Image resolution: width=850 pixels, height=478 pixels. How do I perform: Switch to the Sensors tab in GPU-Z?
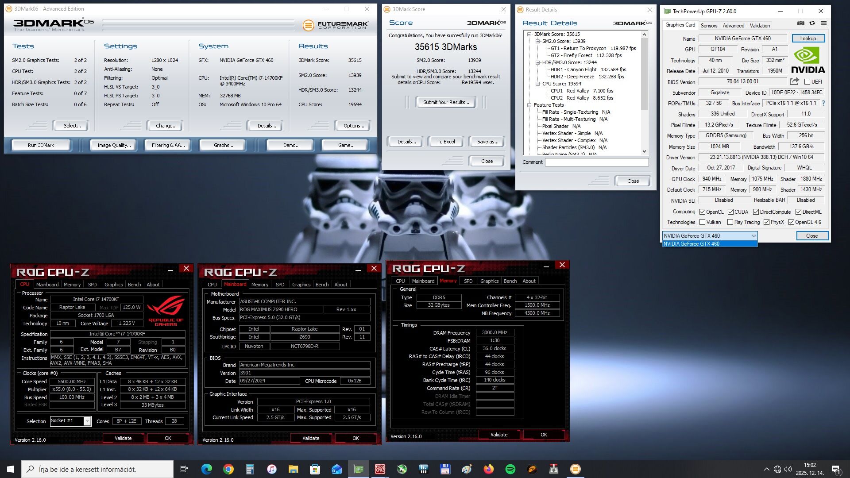(709, 26)
